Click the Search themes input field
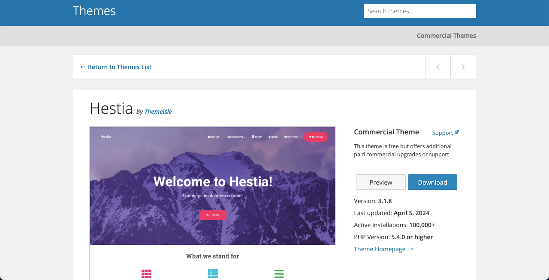This screenshot has width=549, height=280. click(420, 11)
